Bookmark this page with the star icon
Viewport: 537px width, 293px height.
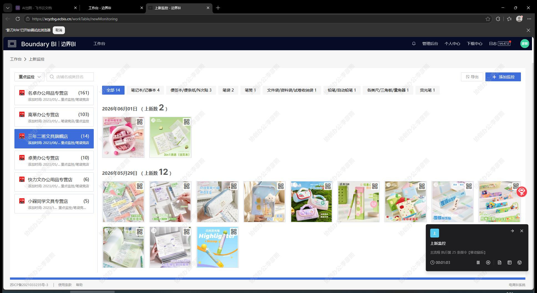tap(488, 19)
